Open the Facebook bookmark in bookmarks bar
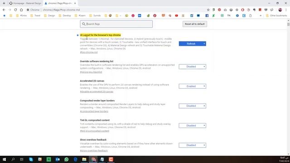 click(x=207, y=16)
